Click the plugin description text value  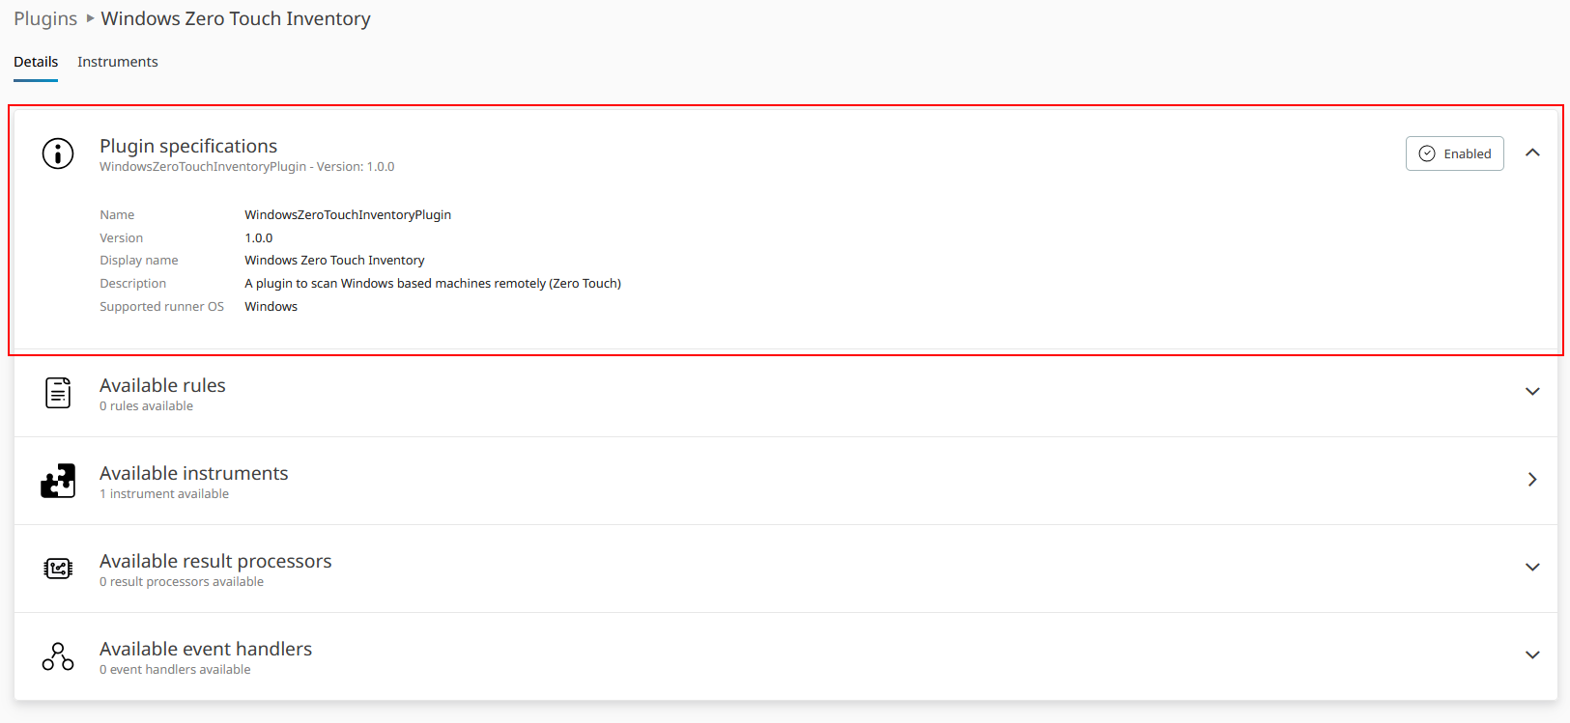(433, 284)
